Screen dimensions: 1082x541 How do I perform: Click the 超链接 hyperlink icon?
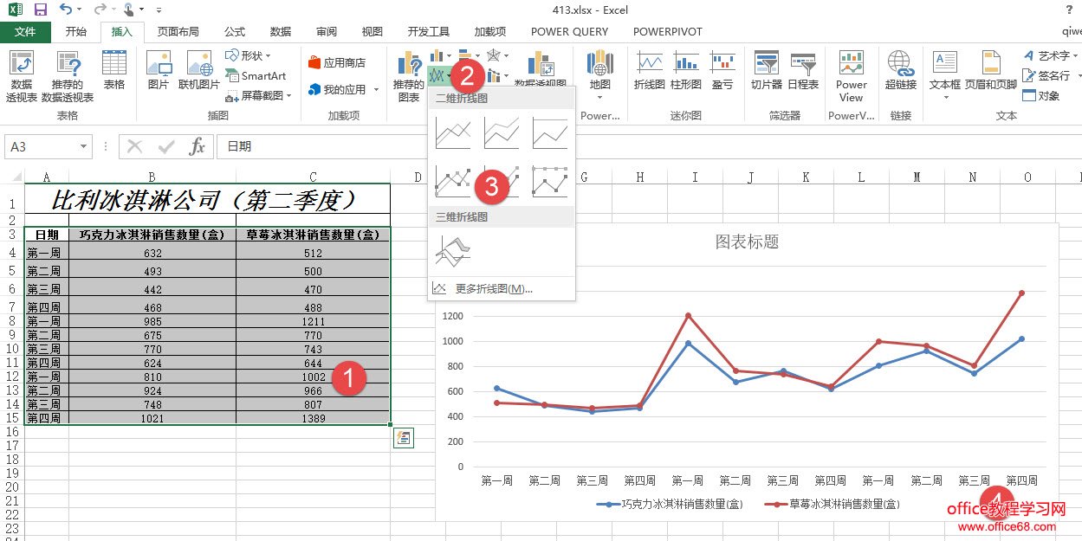(901, 71)
